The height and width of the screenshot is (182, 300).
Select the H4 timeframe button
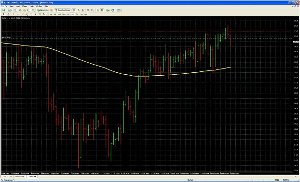coord(72,14)
